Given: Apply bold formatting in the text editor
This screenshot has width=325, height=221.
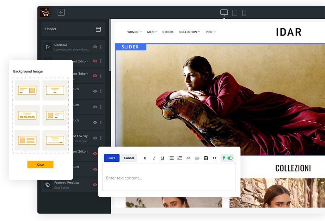Looking at the screenshot, I should (x=145, y=158).
